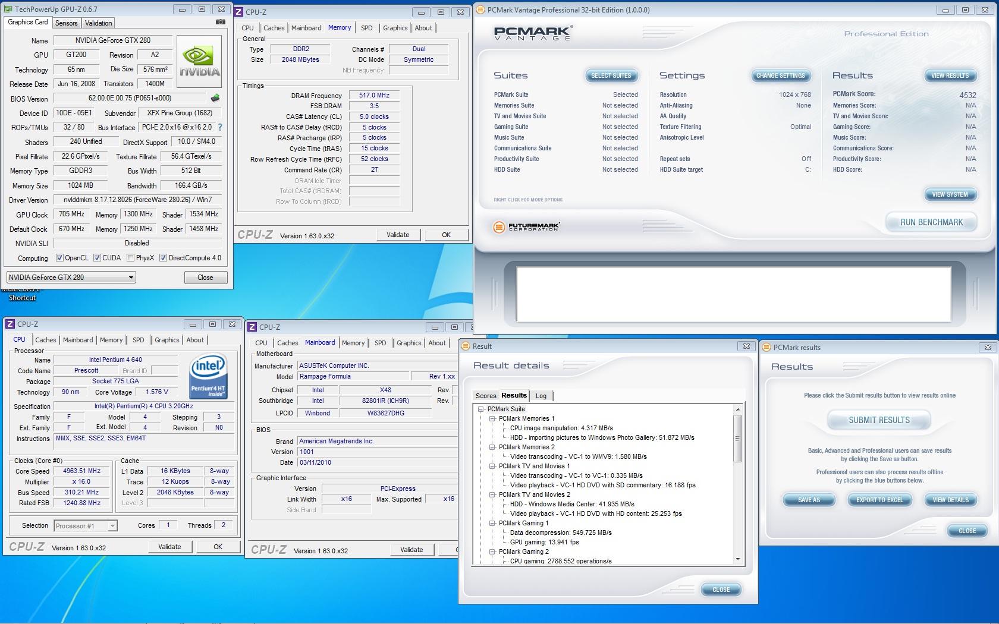Open the About tab in CPU-Z Memory window
The image size is (999, 624).
coord(423,28)
